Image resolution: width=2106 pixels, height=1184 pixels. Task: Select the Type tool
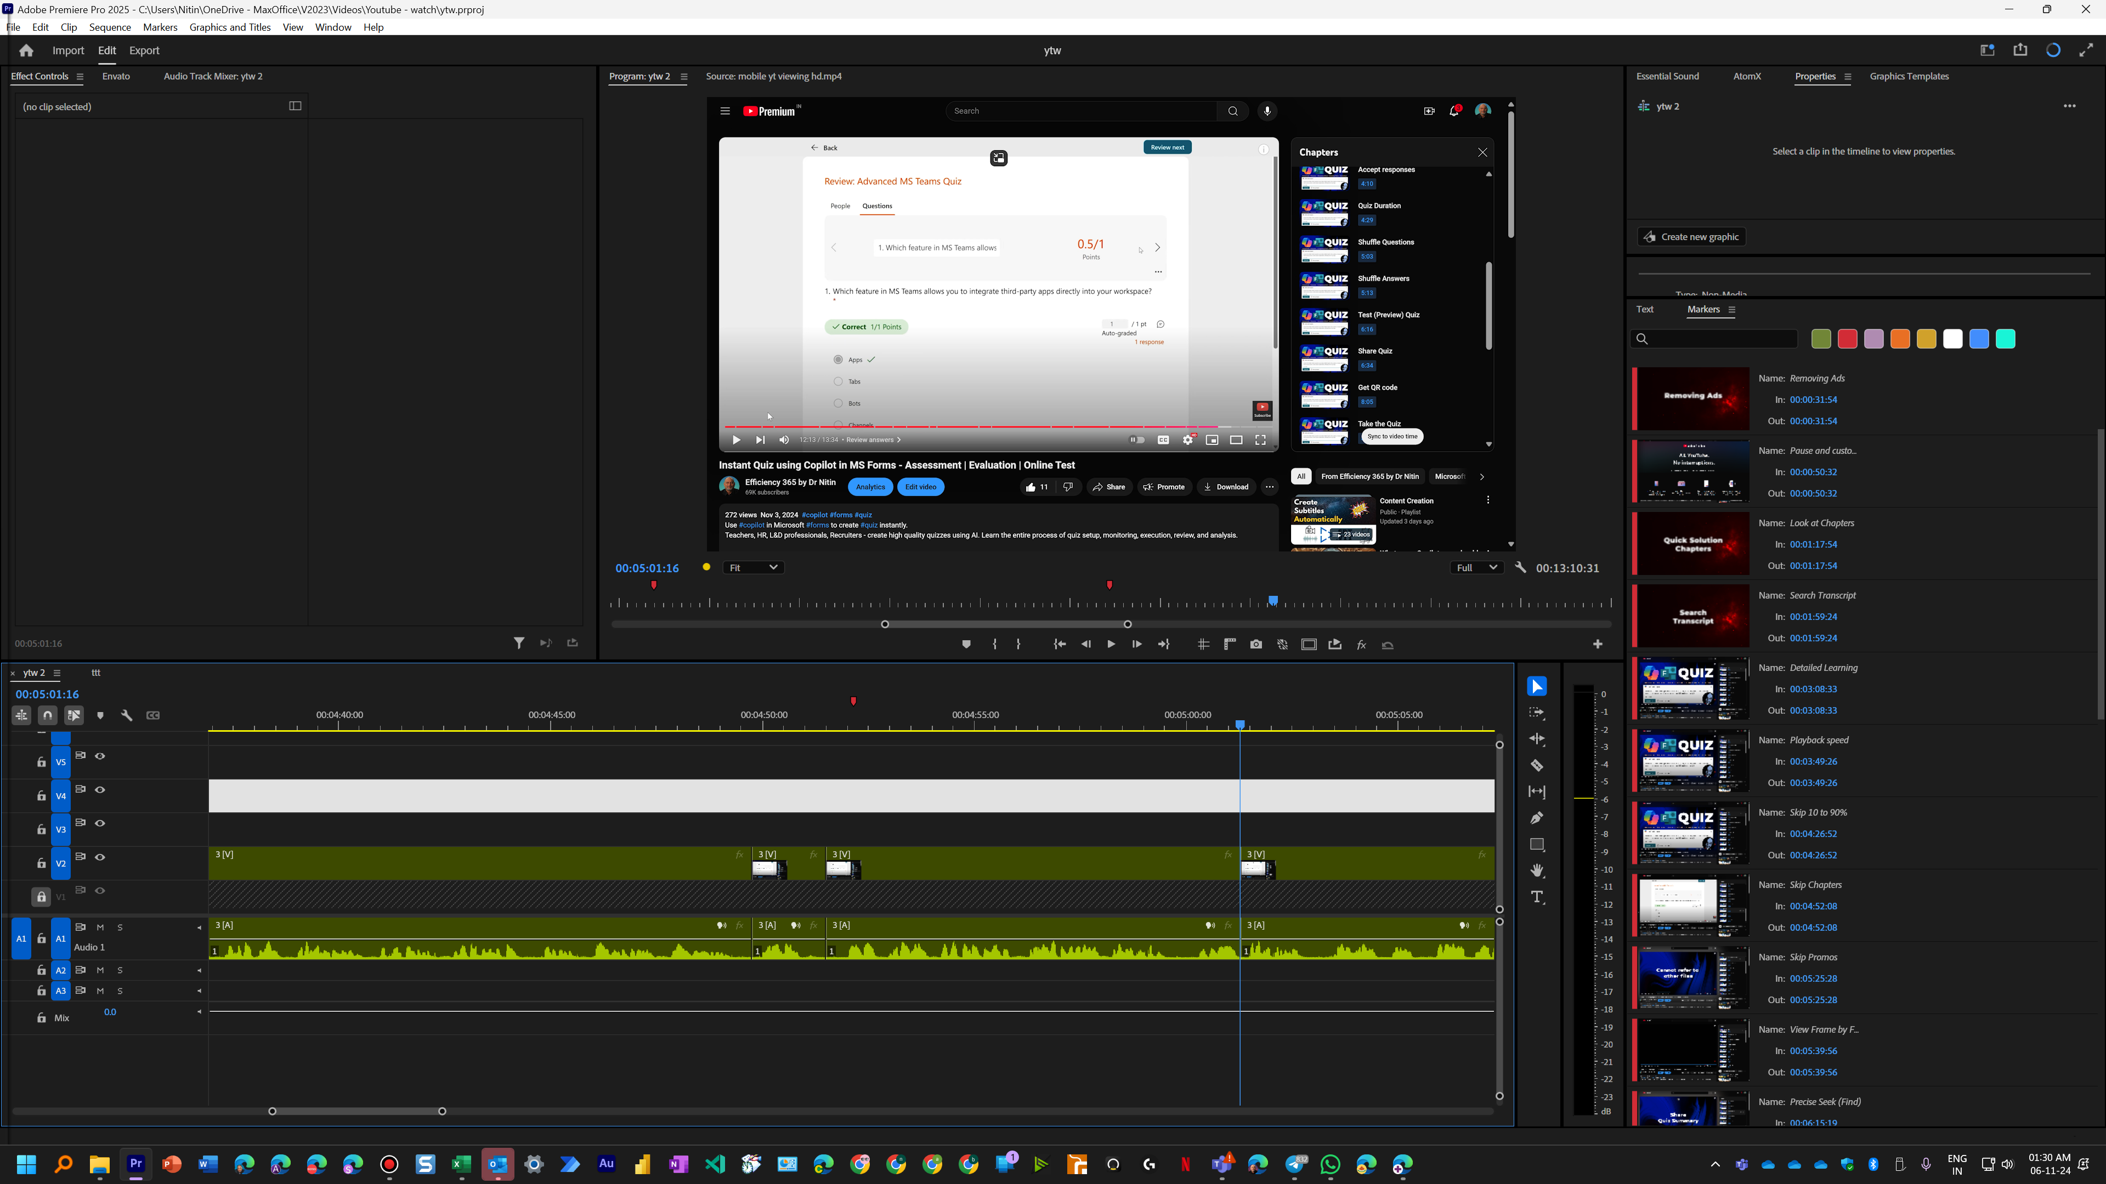point(1536,896)
